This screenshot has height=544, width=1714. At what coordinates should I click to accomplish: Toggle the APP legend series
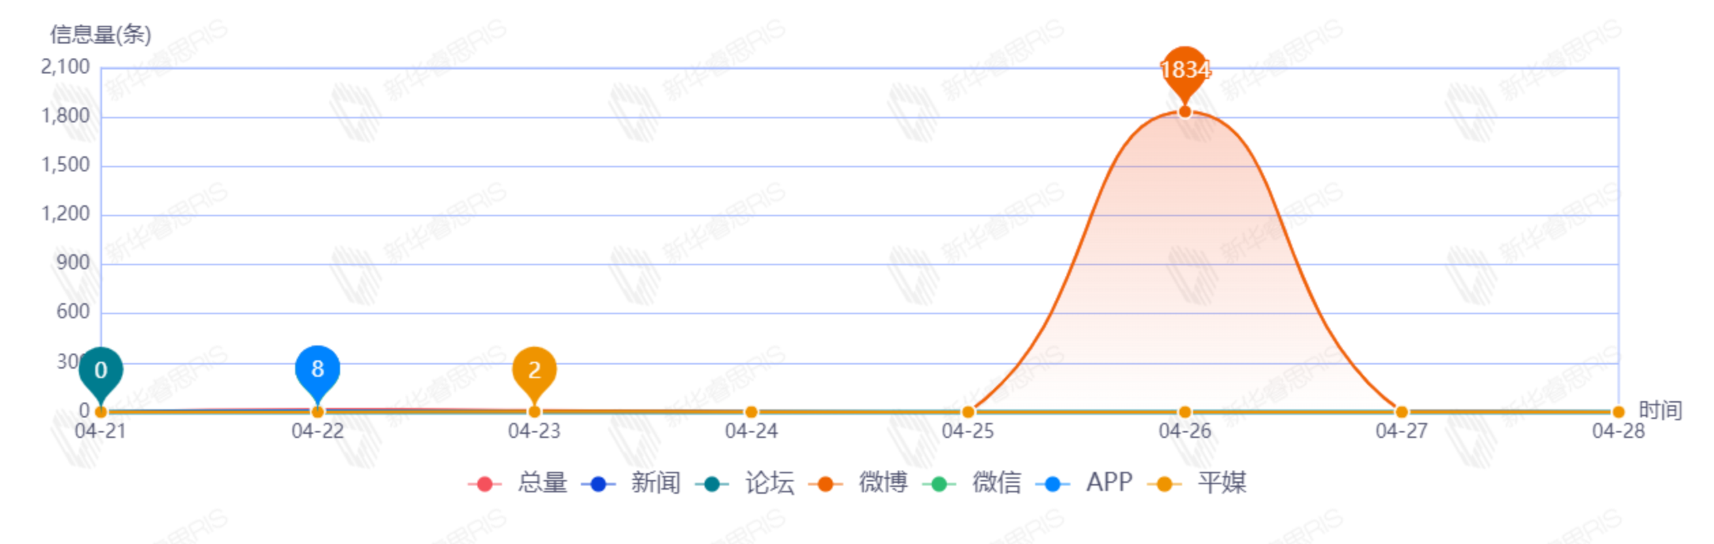pos(1086,483)
